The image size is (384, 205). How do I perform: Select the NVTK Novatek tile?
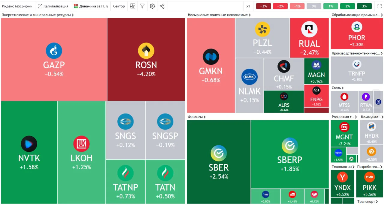(x=29, y=152)
